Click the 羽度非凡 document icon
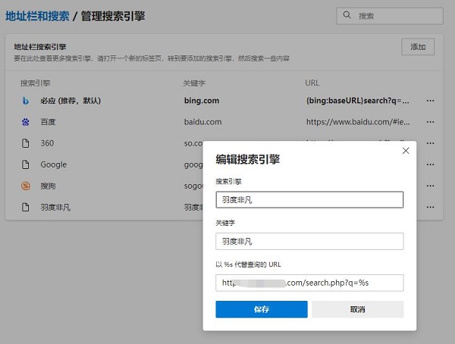455x344 pixels. pyautogui.click(x=26, y=207)
